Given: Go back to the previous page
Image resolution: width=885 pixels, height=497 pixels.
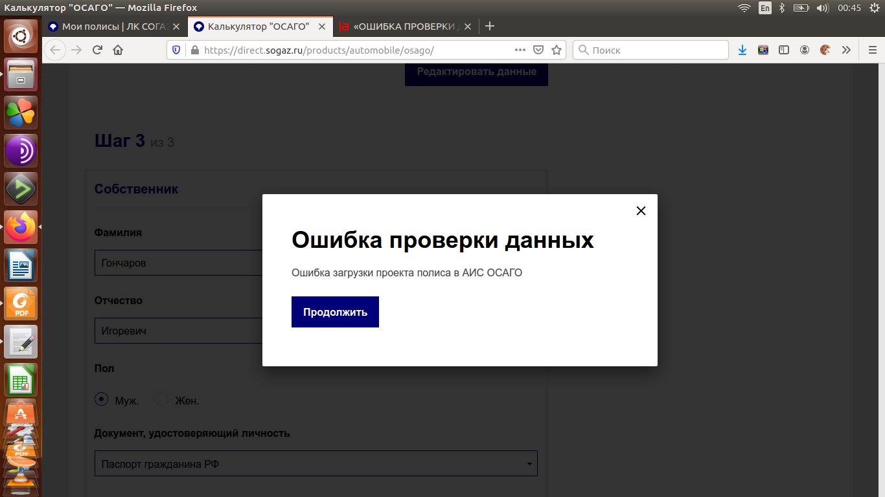Looking at the screenshot, I should [55, 50].
